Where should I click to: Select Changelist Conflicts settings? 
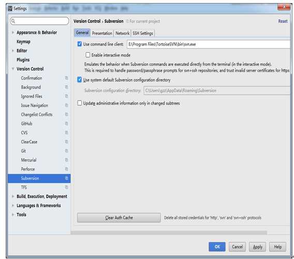[x=37, y=115]
